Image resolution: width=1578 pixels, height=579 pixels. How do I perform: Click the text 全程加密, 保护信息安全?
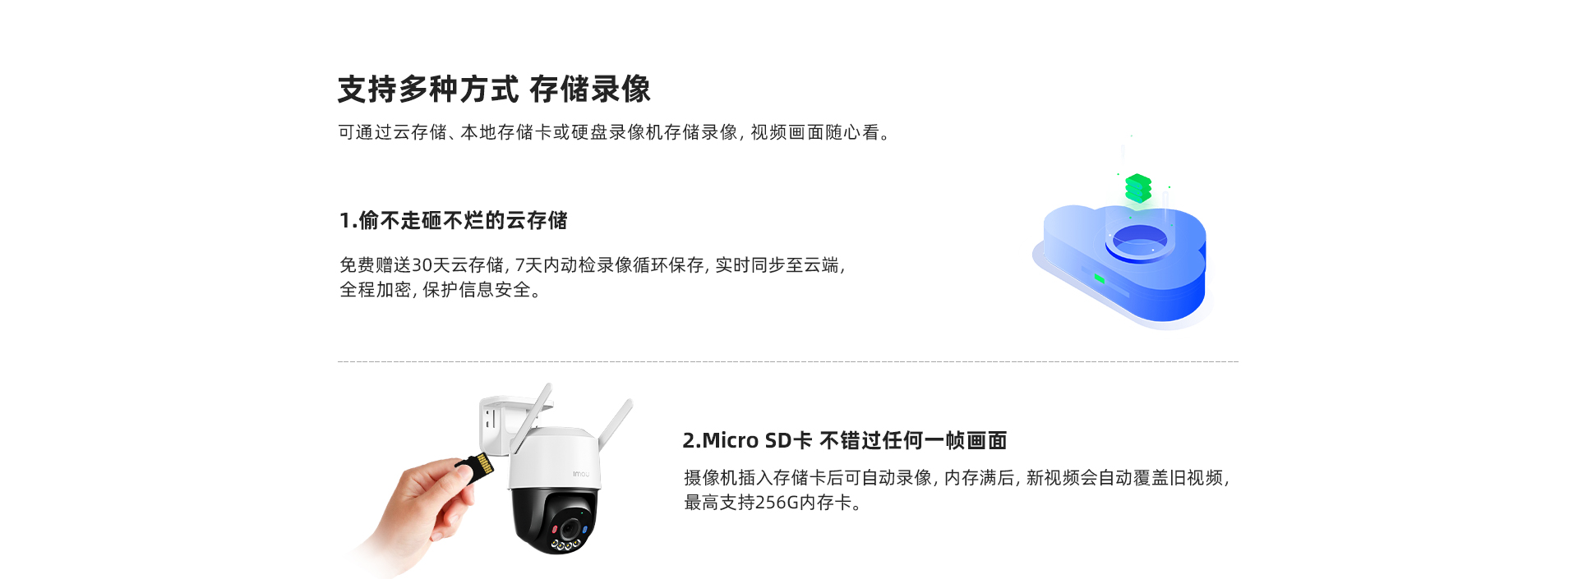[441, 289]
